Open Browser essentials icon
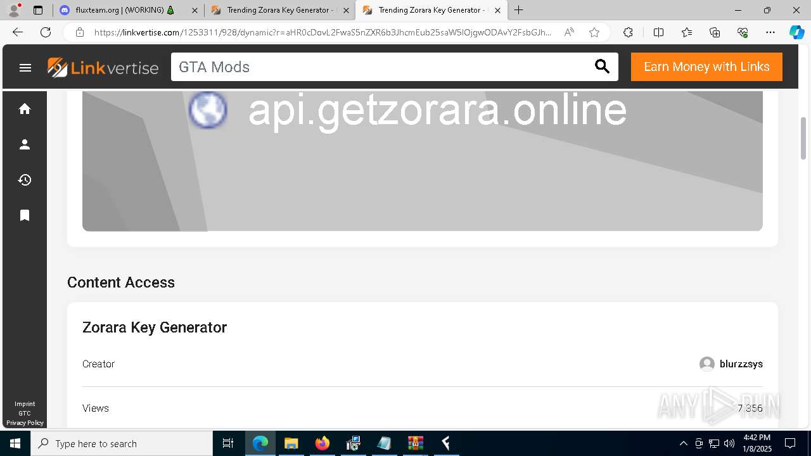Viewport: 811px width, 456px height. (x=743, y=32)
